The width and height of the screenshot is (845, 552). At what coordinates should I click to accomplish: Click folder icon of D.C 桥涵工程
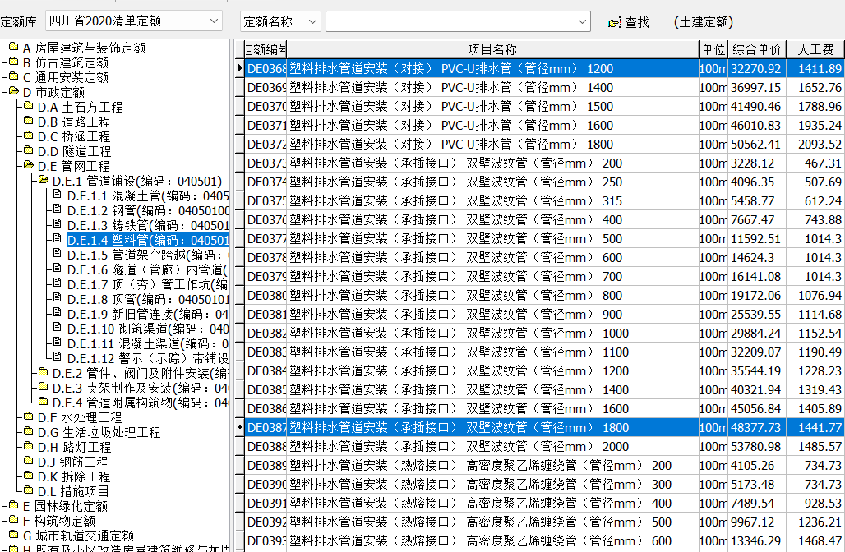coord(29,136)
